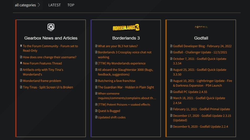Open 'March 18, 2021 - Godfall Quick Update 2.4.54'
This screenshot has width=250, height=140.
[x=199, y=100]
